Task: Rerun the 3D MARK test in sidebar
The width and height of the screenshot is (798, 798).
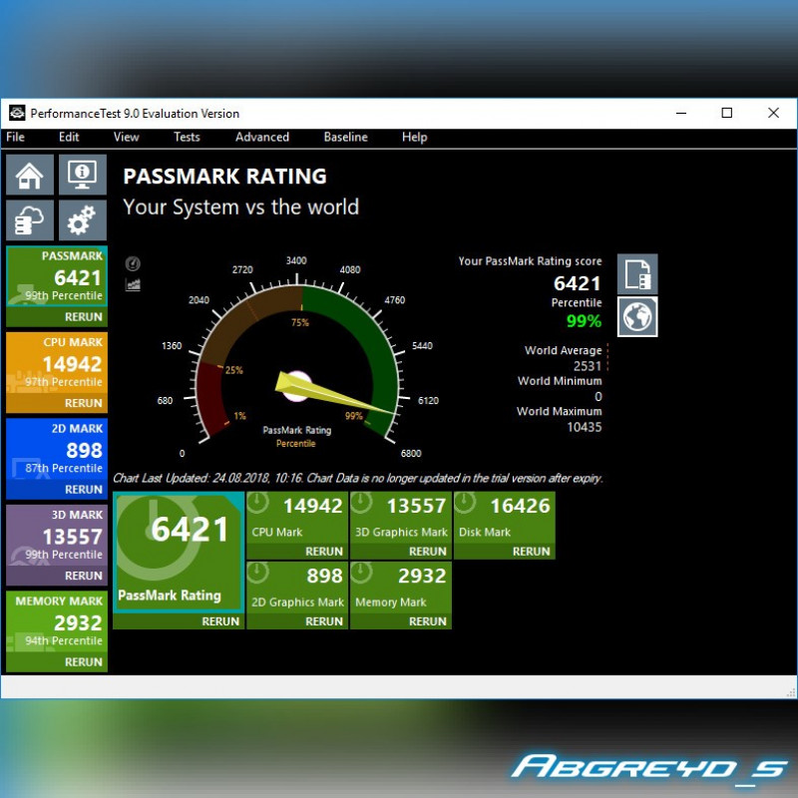Action: click(83, 576)
